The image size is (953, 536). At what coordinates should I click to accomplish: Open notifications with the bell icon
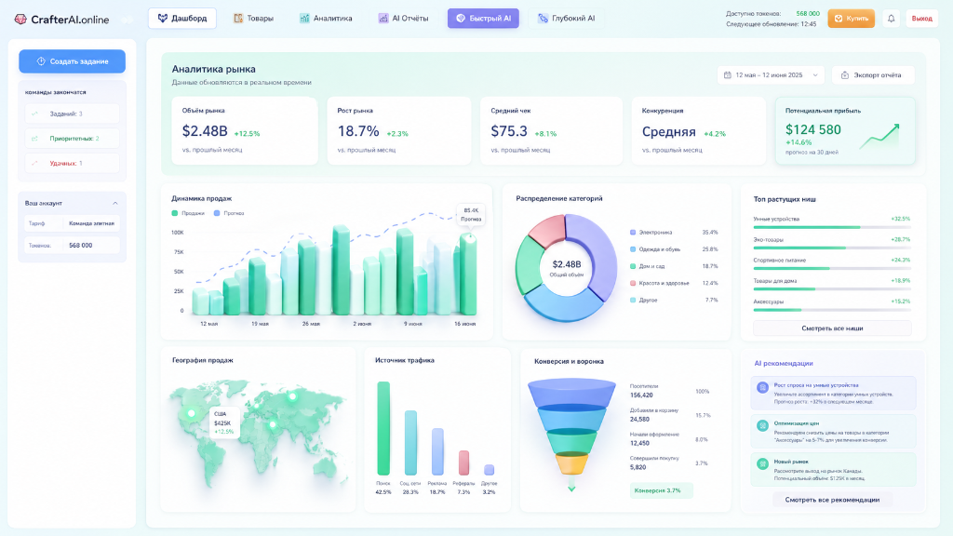point(891,19)
